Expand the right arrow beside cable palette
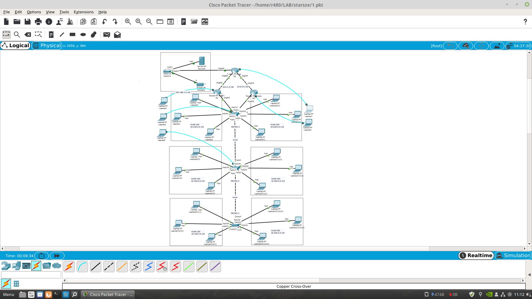The height and width of the screenshot is (299, 532). click(529, 274)
